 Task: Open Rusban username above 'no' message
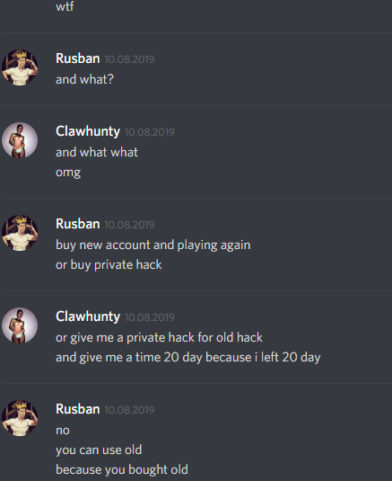click(x=78, y=409)
